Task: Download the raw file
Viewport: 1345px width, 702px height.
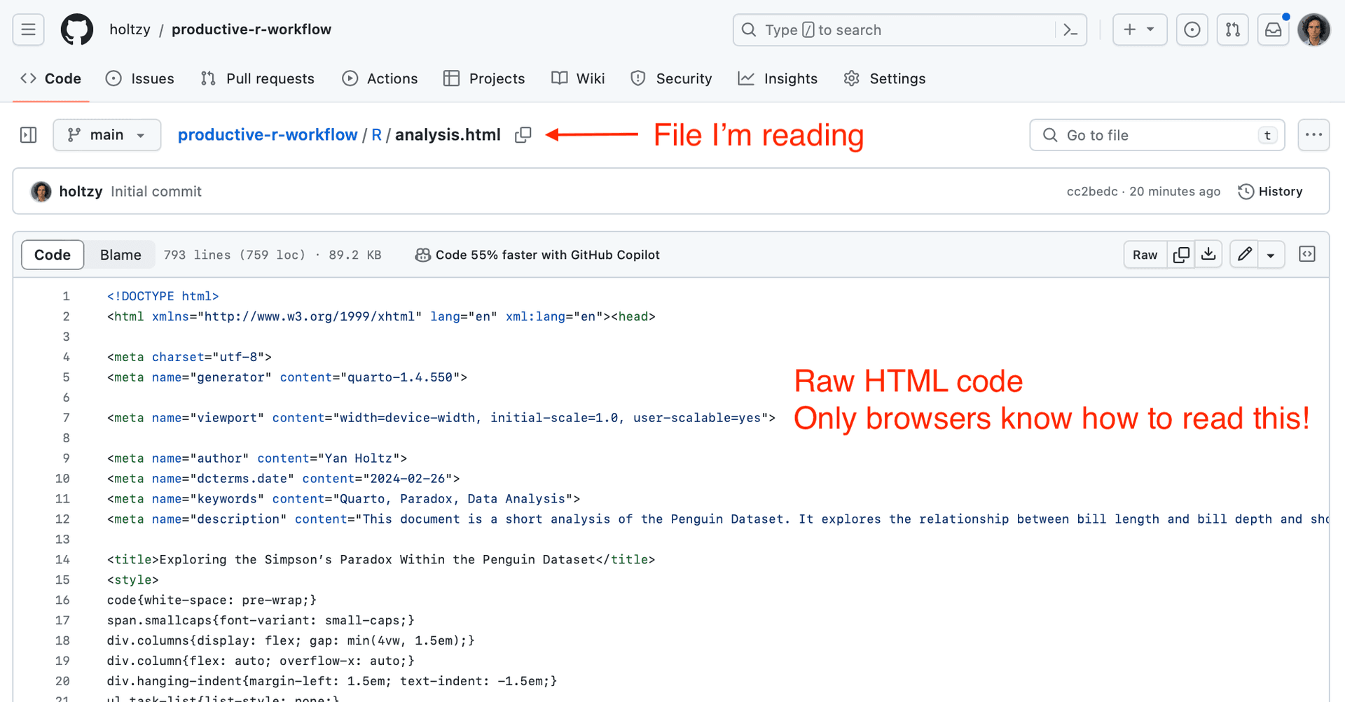Action: (x=1208, y=254)
